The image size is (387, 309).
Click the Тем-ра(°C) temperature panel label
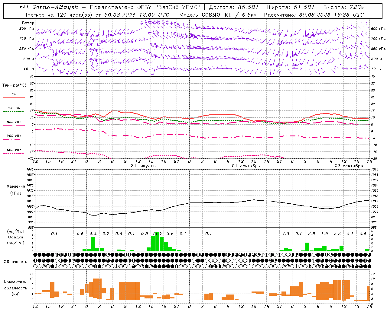(14, 85)
